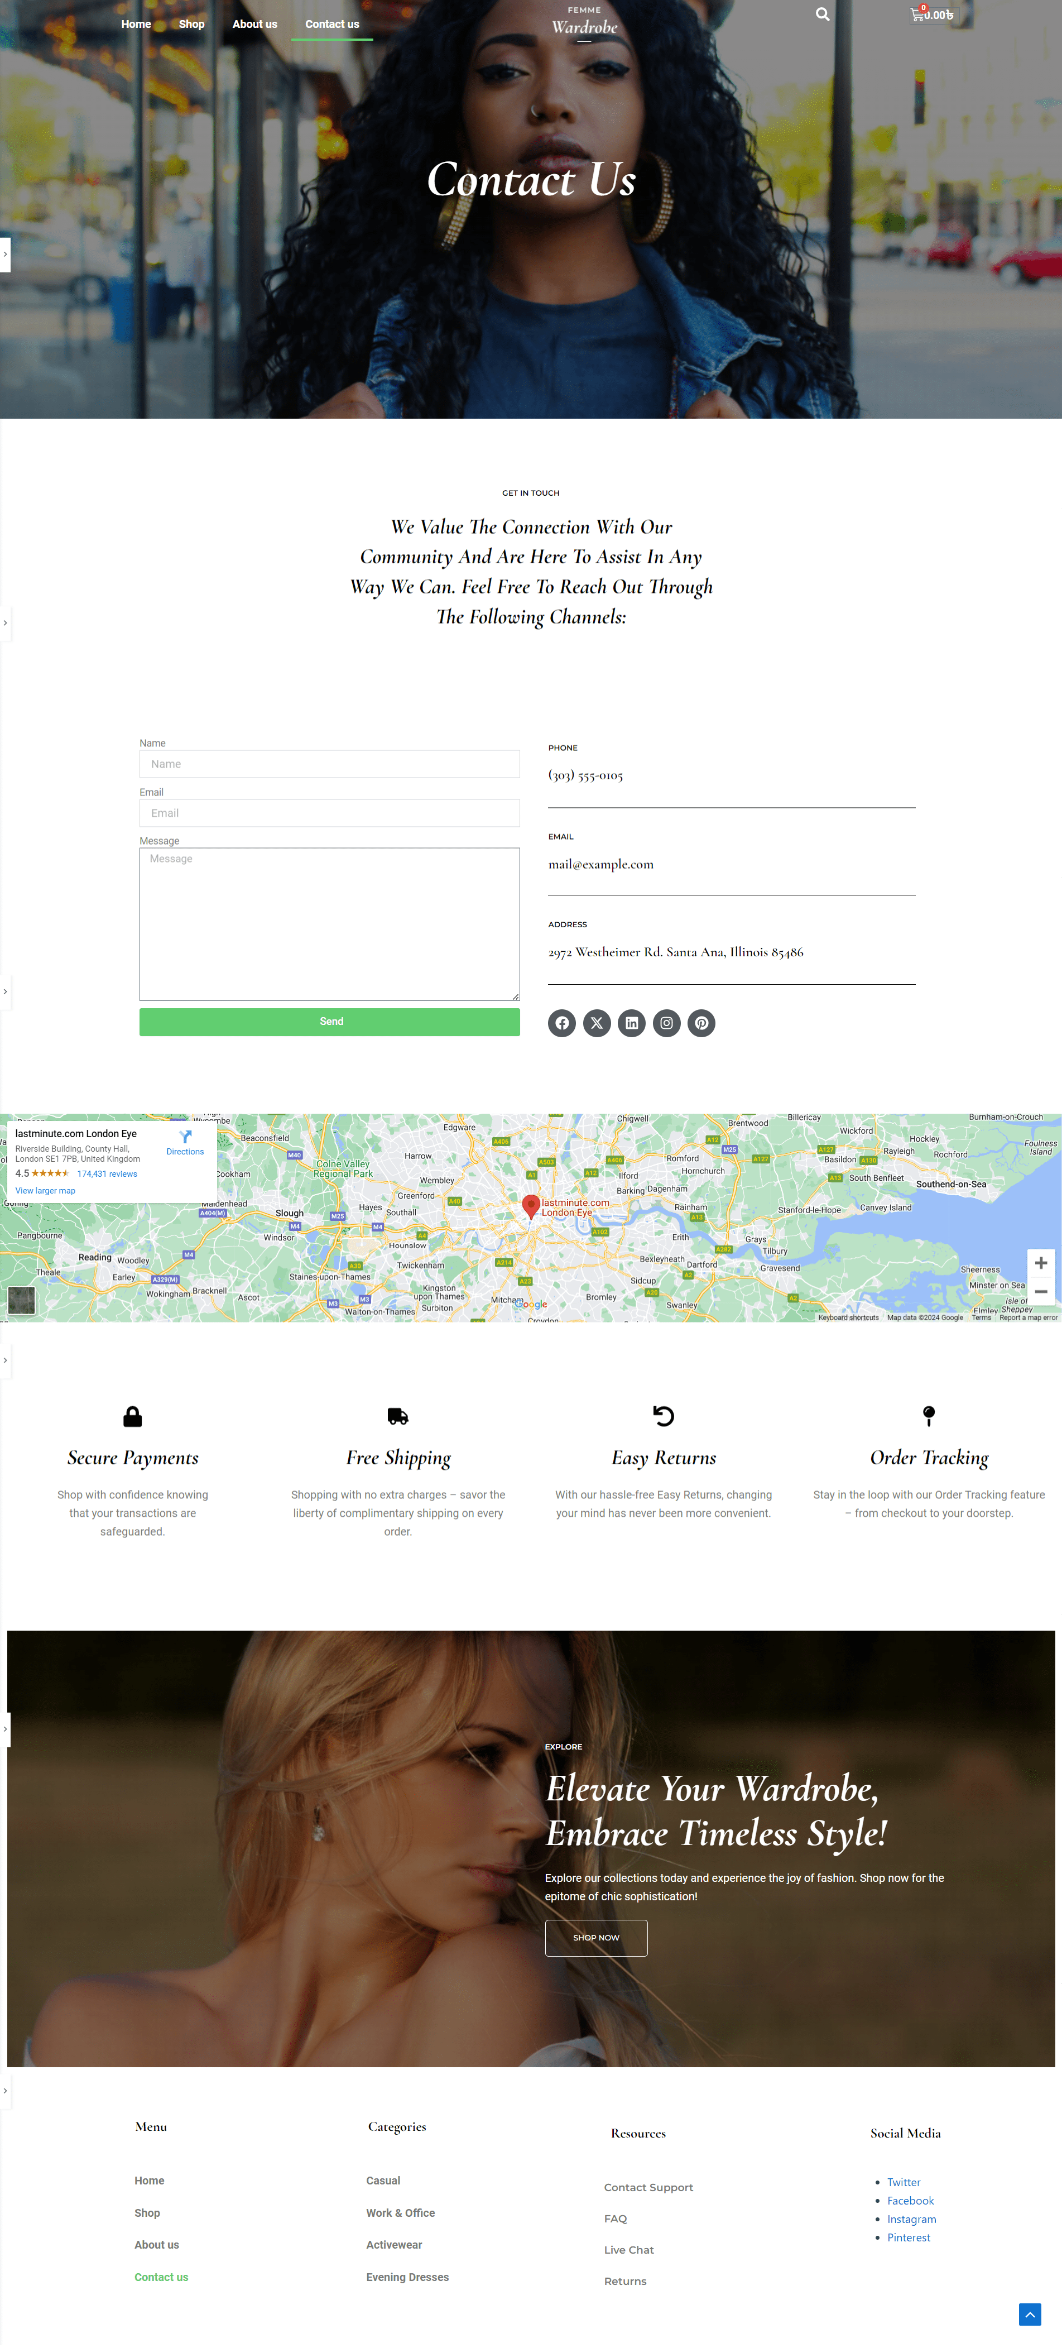Image resolution: width=1062 pixels, height=2348 pixels.
Task: Click the Order Tracking pin icon
Action: tap(929, 1416)
